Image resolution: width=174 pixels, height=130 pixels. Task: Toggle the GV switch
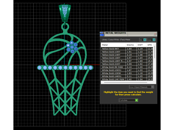click(x=143, y=40)
